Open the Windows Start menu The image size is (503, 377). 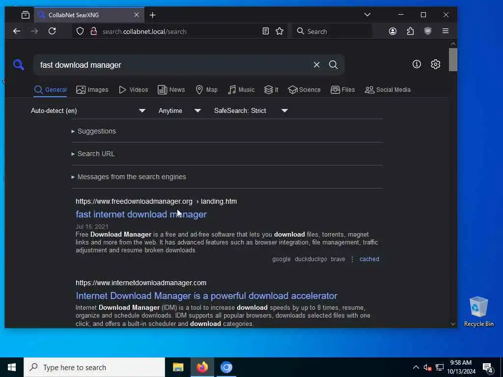12,367
